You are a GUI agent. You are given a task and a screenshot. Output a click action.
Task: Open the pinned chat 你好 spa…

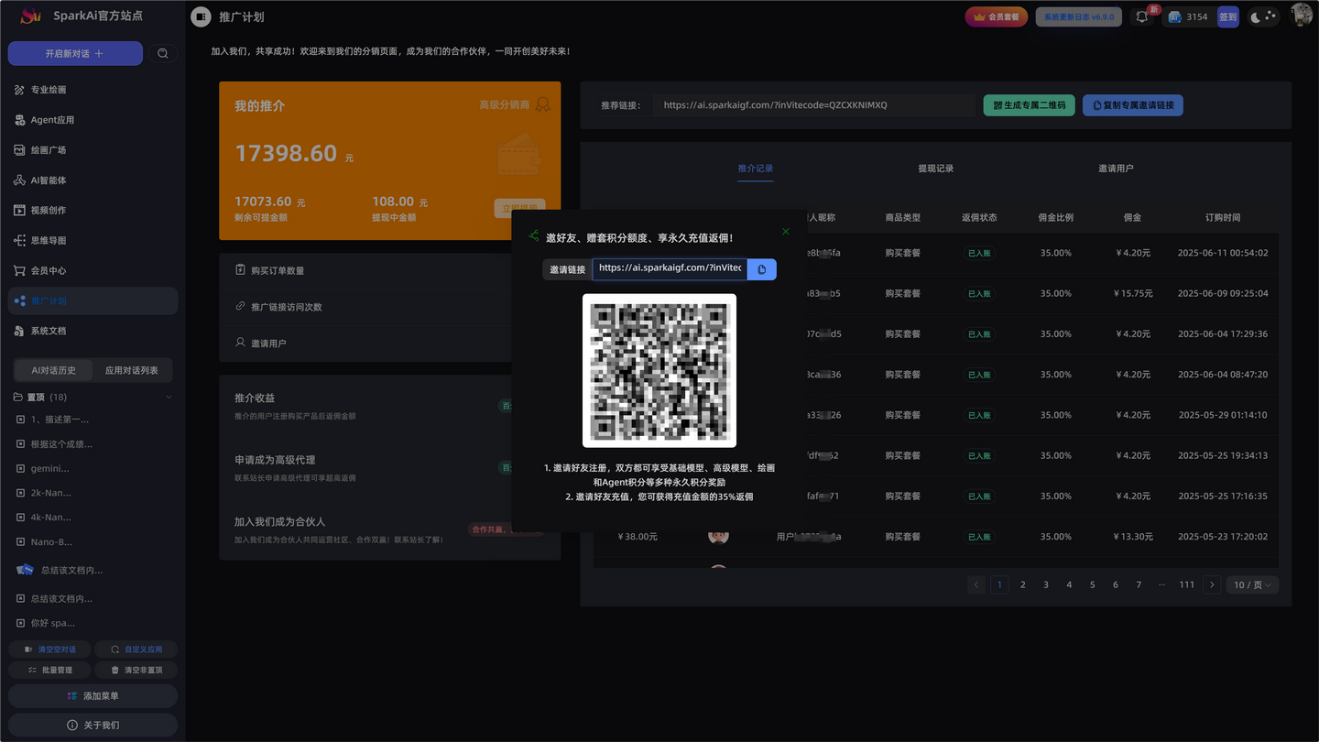(93, 623)
